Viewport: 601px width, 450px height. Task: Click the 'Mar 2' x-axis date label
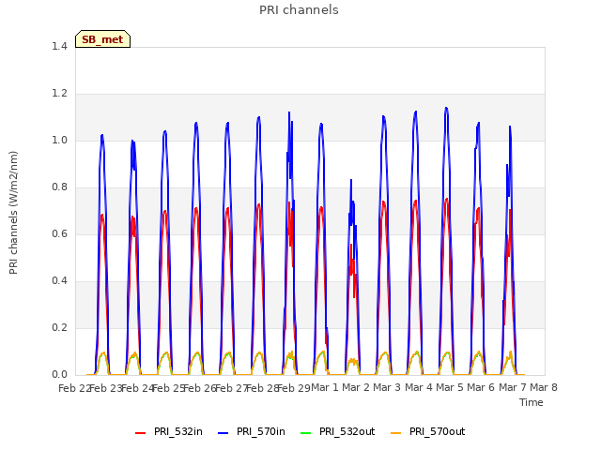point(356,387)
